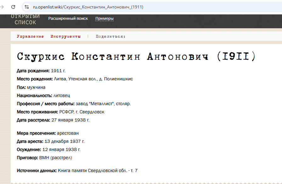
Task: Click nationality value литовец
Action: click(x=62, y=95)
